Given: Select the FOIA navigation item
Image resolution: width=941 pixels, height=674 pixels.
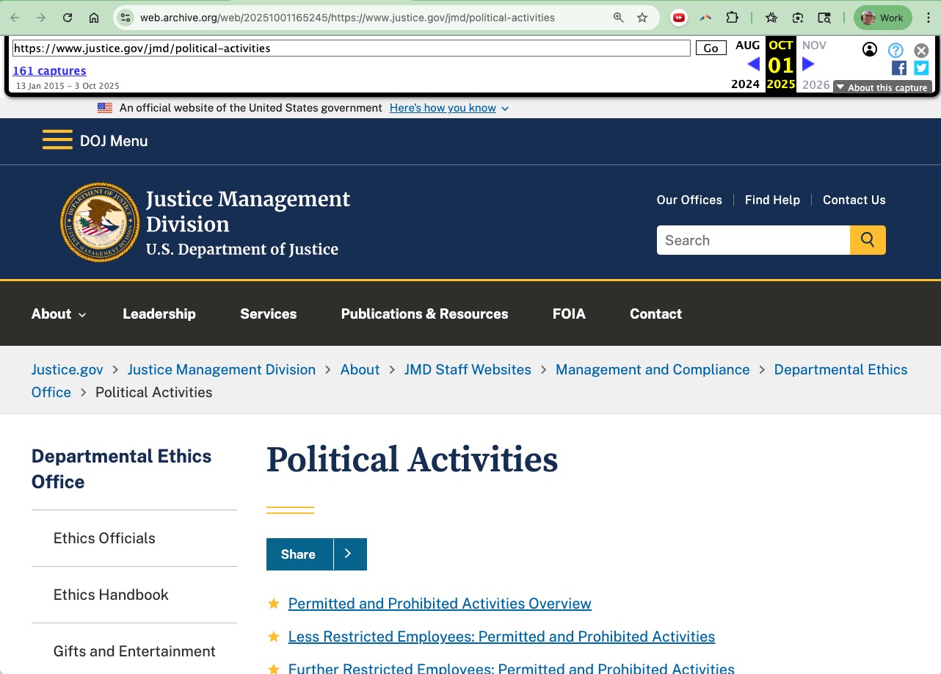Looking at the screenshot, I should click(x=569, y=314).
